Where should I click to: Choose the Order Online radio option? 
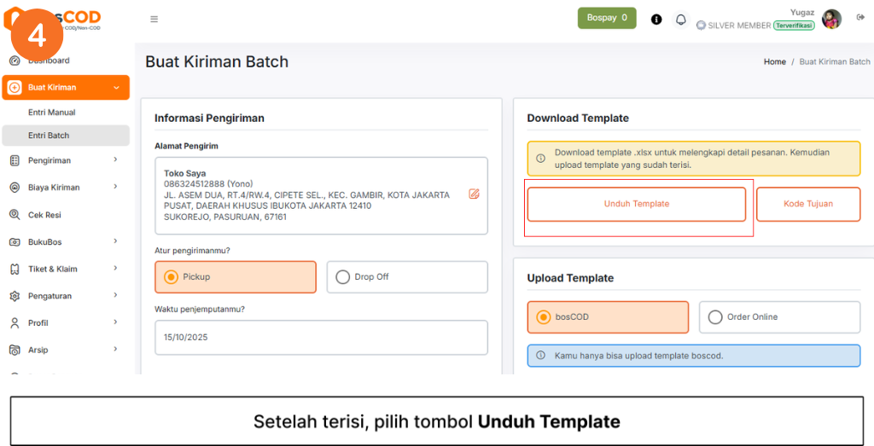715,317
